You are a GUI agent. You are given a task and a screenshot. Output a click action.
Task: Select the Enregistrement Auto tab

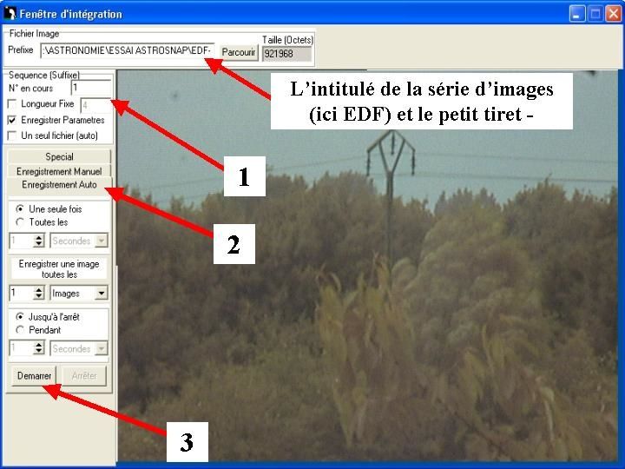pos(59,185)
